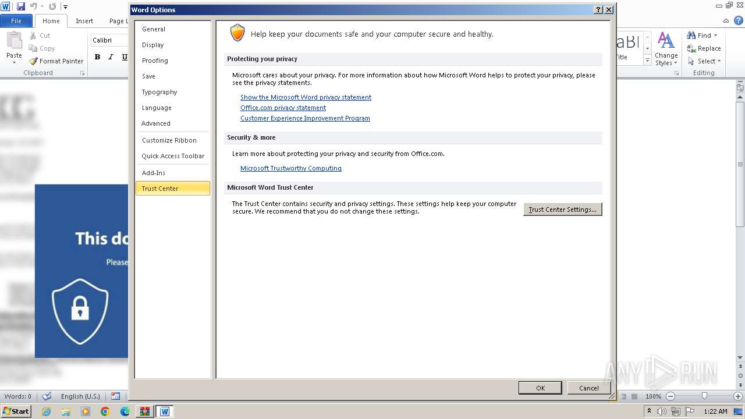Cancel the Word Options dialog
The width and height of the screenshot is (745, 419).
click(x=589, y=388)
